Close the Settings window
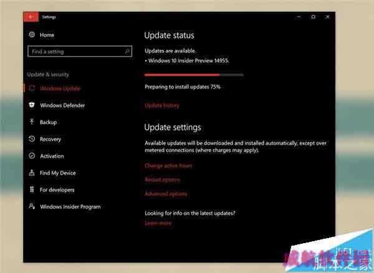This screenshot has width=374, height=273. 327,17
